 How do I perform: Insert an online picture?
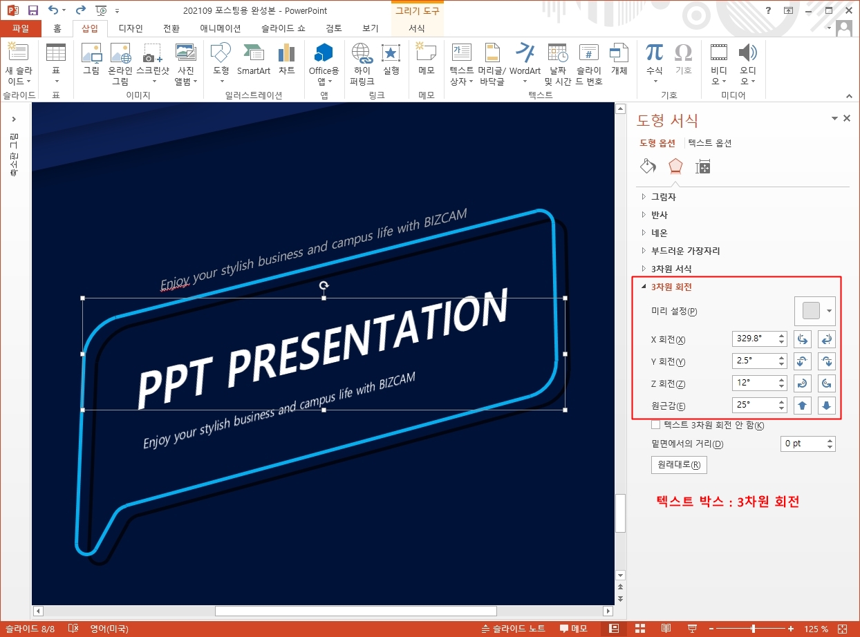[x=120, y=64]
